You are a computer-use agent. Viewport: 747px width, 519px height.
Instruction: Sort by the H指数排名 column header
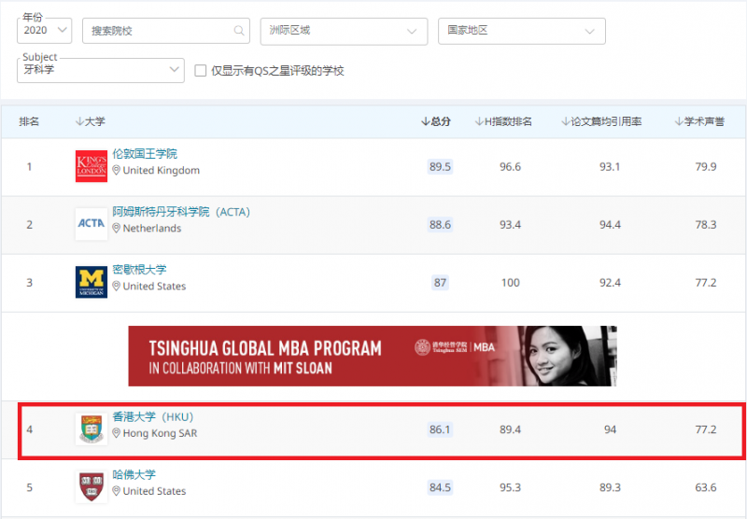click(x=503, y=121)
